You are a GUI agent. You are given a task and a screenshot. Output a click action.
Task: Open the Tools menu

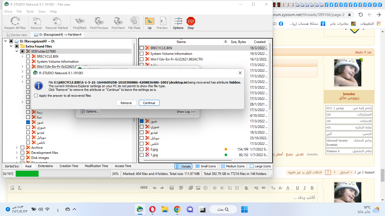point(30,12)
